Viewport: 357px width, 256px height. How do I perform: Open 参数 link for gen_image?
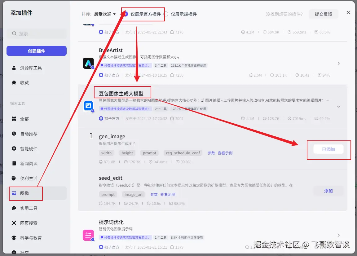[211, 153]
